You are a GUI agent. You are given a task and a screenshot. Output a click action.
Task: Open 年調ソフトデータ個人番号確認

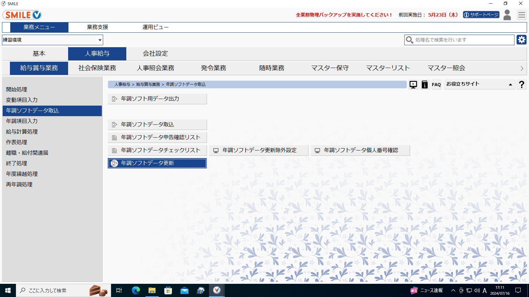coord(360,150)
